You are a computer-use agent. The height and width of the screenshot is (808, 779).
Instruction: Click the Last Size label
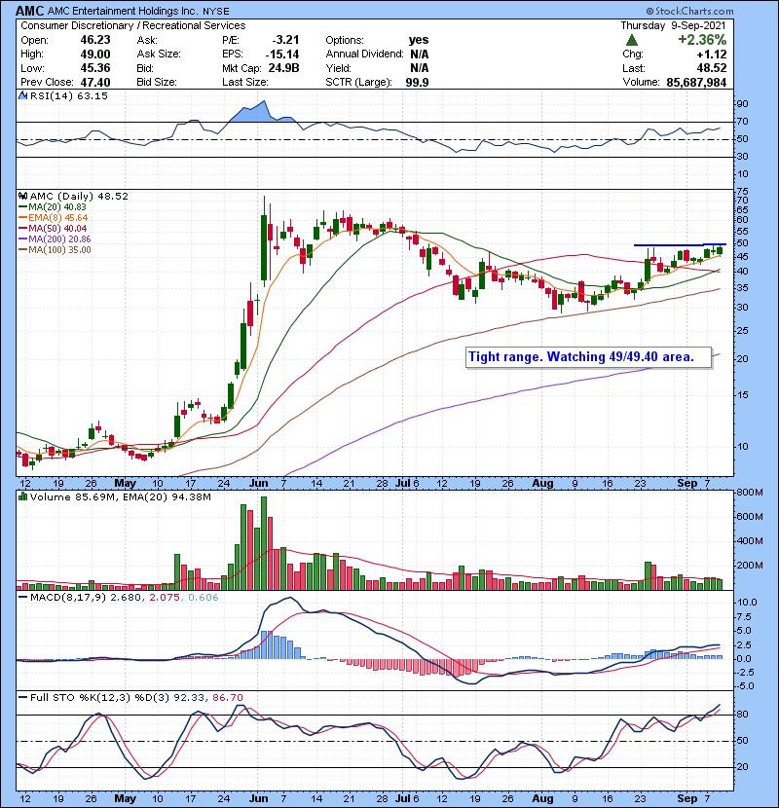point(245,82)
